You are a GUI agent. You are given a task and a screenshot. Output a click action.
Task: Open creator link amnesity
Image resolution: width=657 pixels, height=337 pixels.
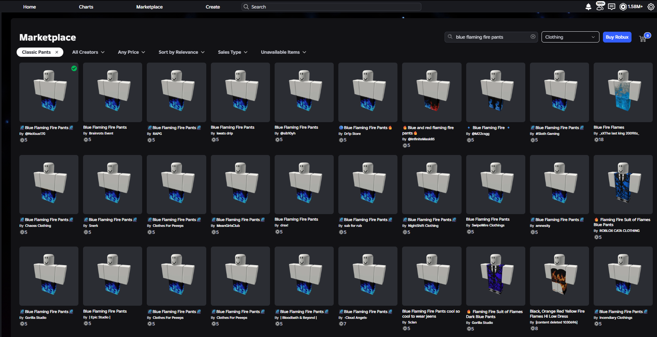click(x=543, y=226)
